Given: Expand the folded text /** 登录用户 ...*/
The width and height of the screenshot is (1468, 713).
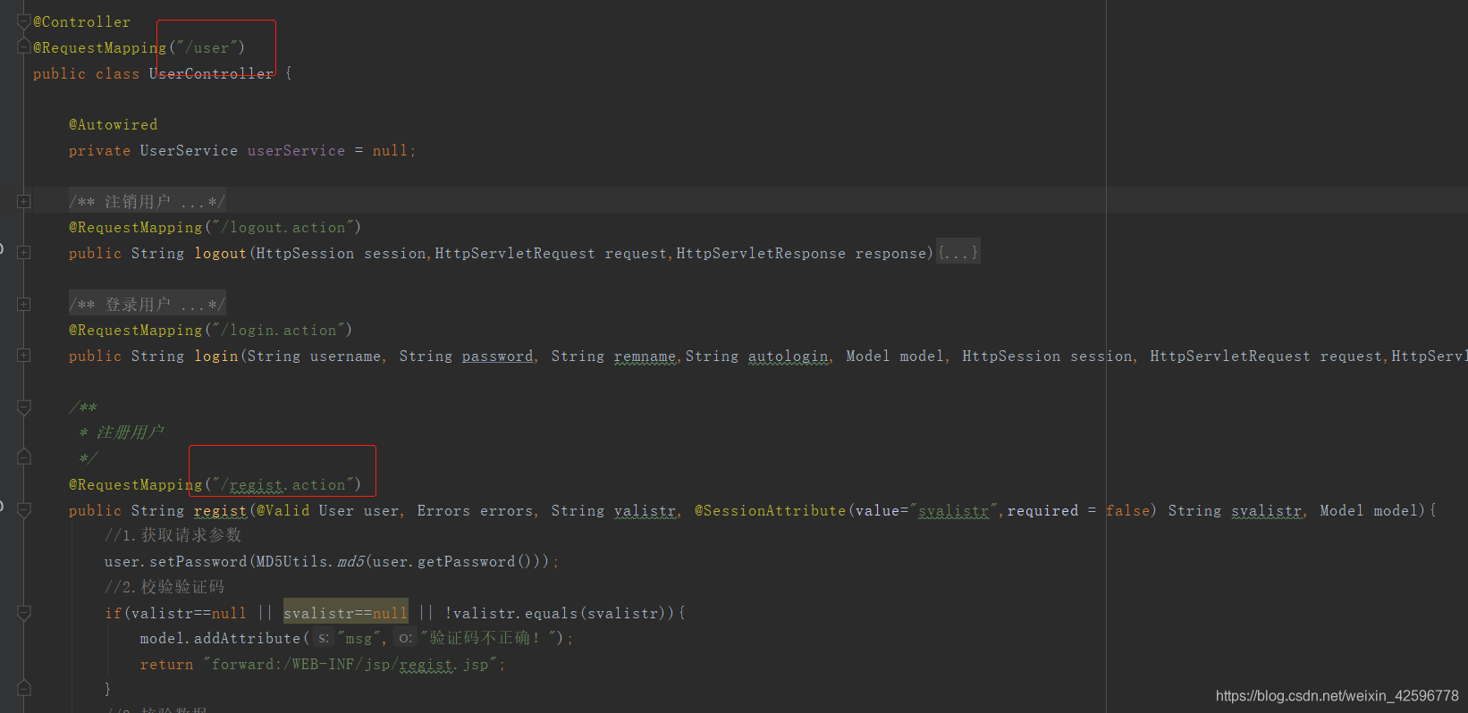Looking at the screenshot, I should (x=147, y=305).
